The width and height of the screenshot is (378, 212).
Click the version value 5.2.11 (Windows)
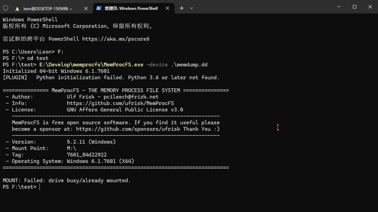[x=91, y=142]
